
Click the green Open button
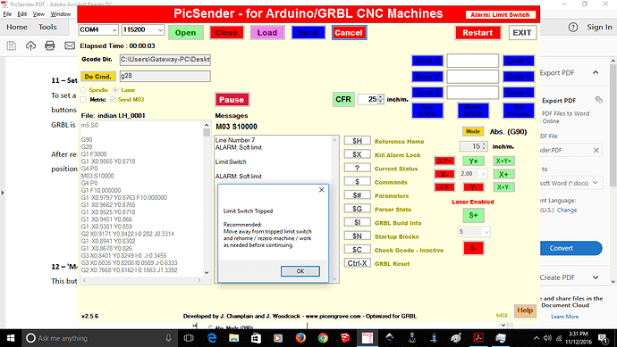pos(186,33)
